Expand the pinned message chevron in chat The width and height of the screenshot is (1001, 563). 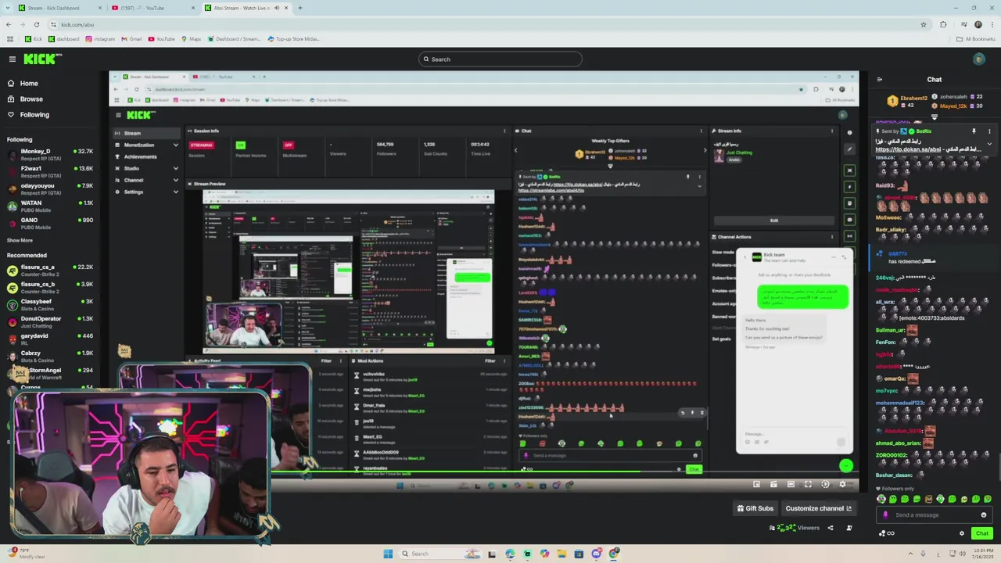coord(989,145)
